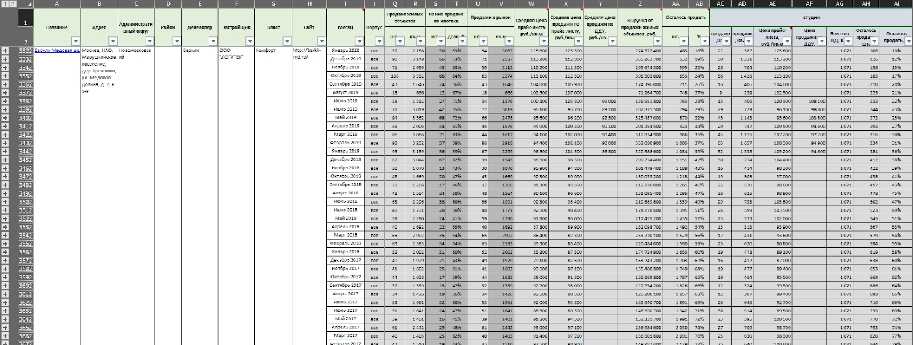This screenshot has width=913, height=345.
Task: Select the Баркли developer cell
Action: pyautogui.click(x=200, y=51)
